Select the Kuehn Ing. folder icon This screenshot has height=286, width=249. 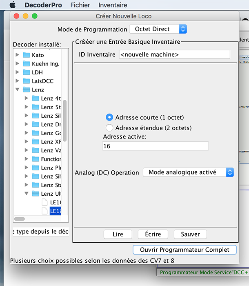click(x=27, y=63)
